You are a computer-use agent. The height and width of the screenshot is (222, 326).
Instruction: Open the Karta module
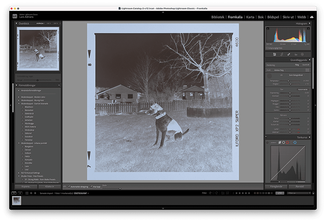(x=250, y=17)
